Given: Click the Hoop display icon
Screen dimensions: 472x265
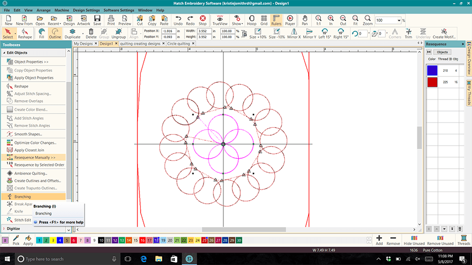Looking at the screenshot, I should [252, 20].
